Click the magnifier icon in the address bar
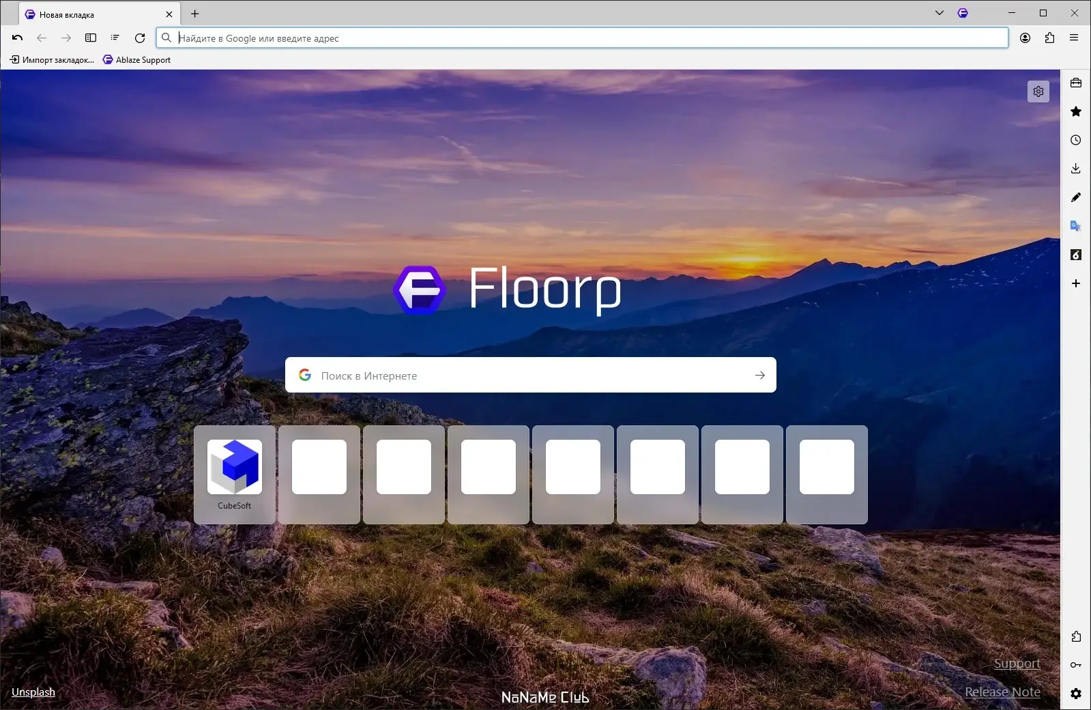Image resolution: width=1091 pixels, height=710 pixels. (166, 38)
